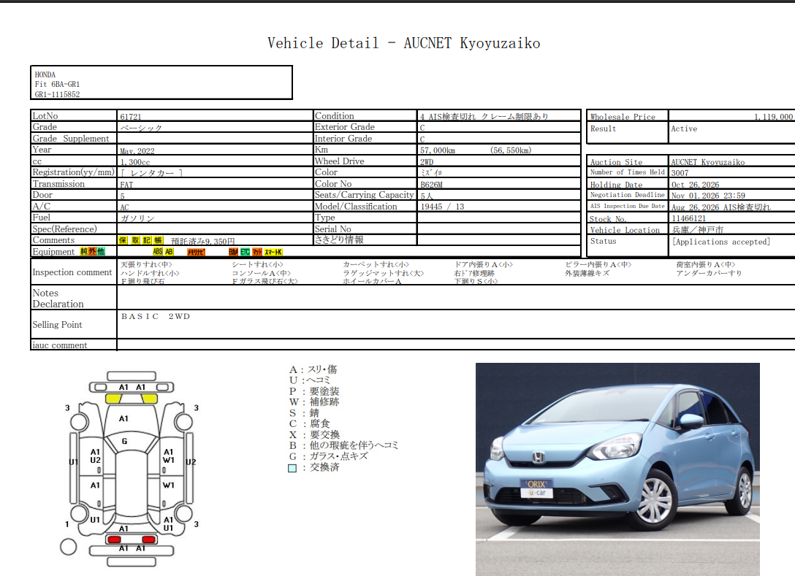Viewport: 795px width, 576px height.
Task: Click the transmission value FAT
Action: [x=126, y=185]
